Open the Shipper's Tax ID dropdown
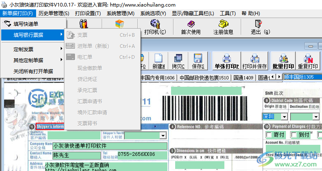The width and height of the screenshot is (322, 171). [x=163, y=135]
